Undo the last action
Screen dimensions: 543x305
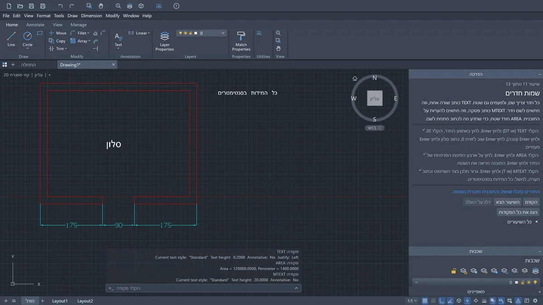coord(61,6)
